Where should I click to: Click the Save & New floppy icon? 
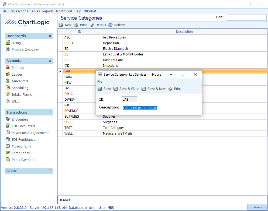click(x=143, y=89)
